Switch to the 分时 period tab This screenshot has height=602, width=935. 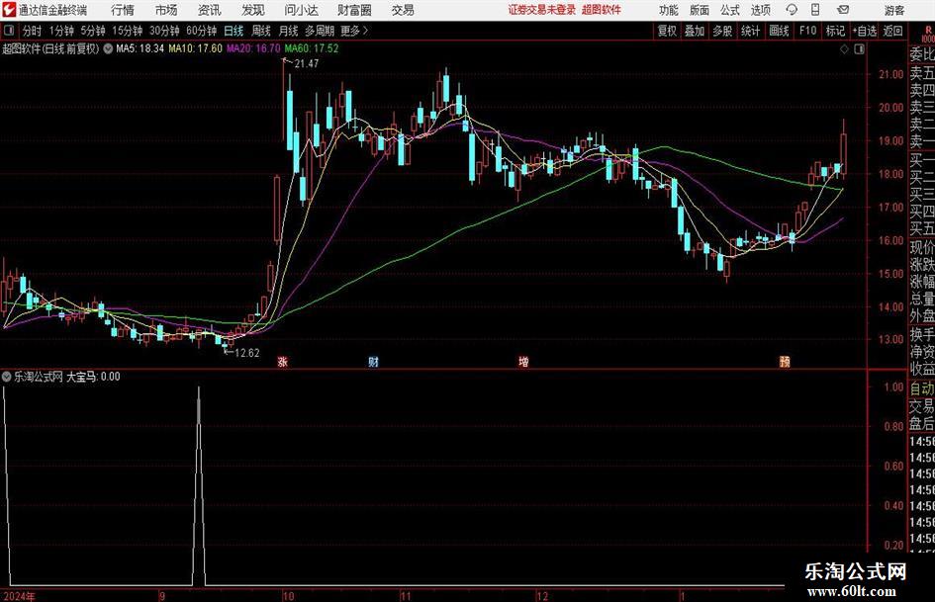tap(33, 31)
